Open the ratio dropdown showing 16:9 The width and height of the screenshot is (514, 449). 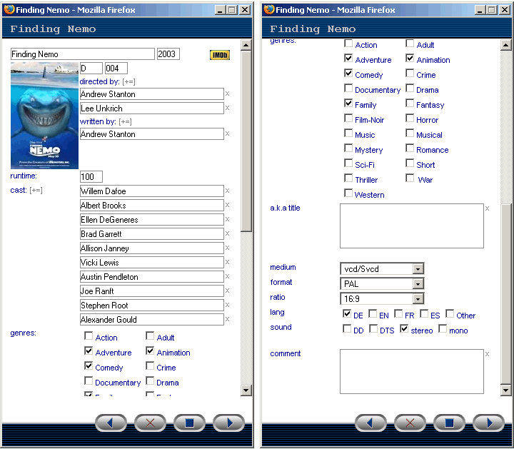pyautogui.click(x=418, y=298)
